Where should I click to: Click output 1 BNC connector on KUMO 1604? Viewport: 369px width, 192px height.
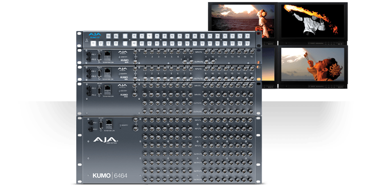click(185, 62)
